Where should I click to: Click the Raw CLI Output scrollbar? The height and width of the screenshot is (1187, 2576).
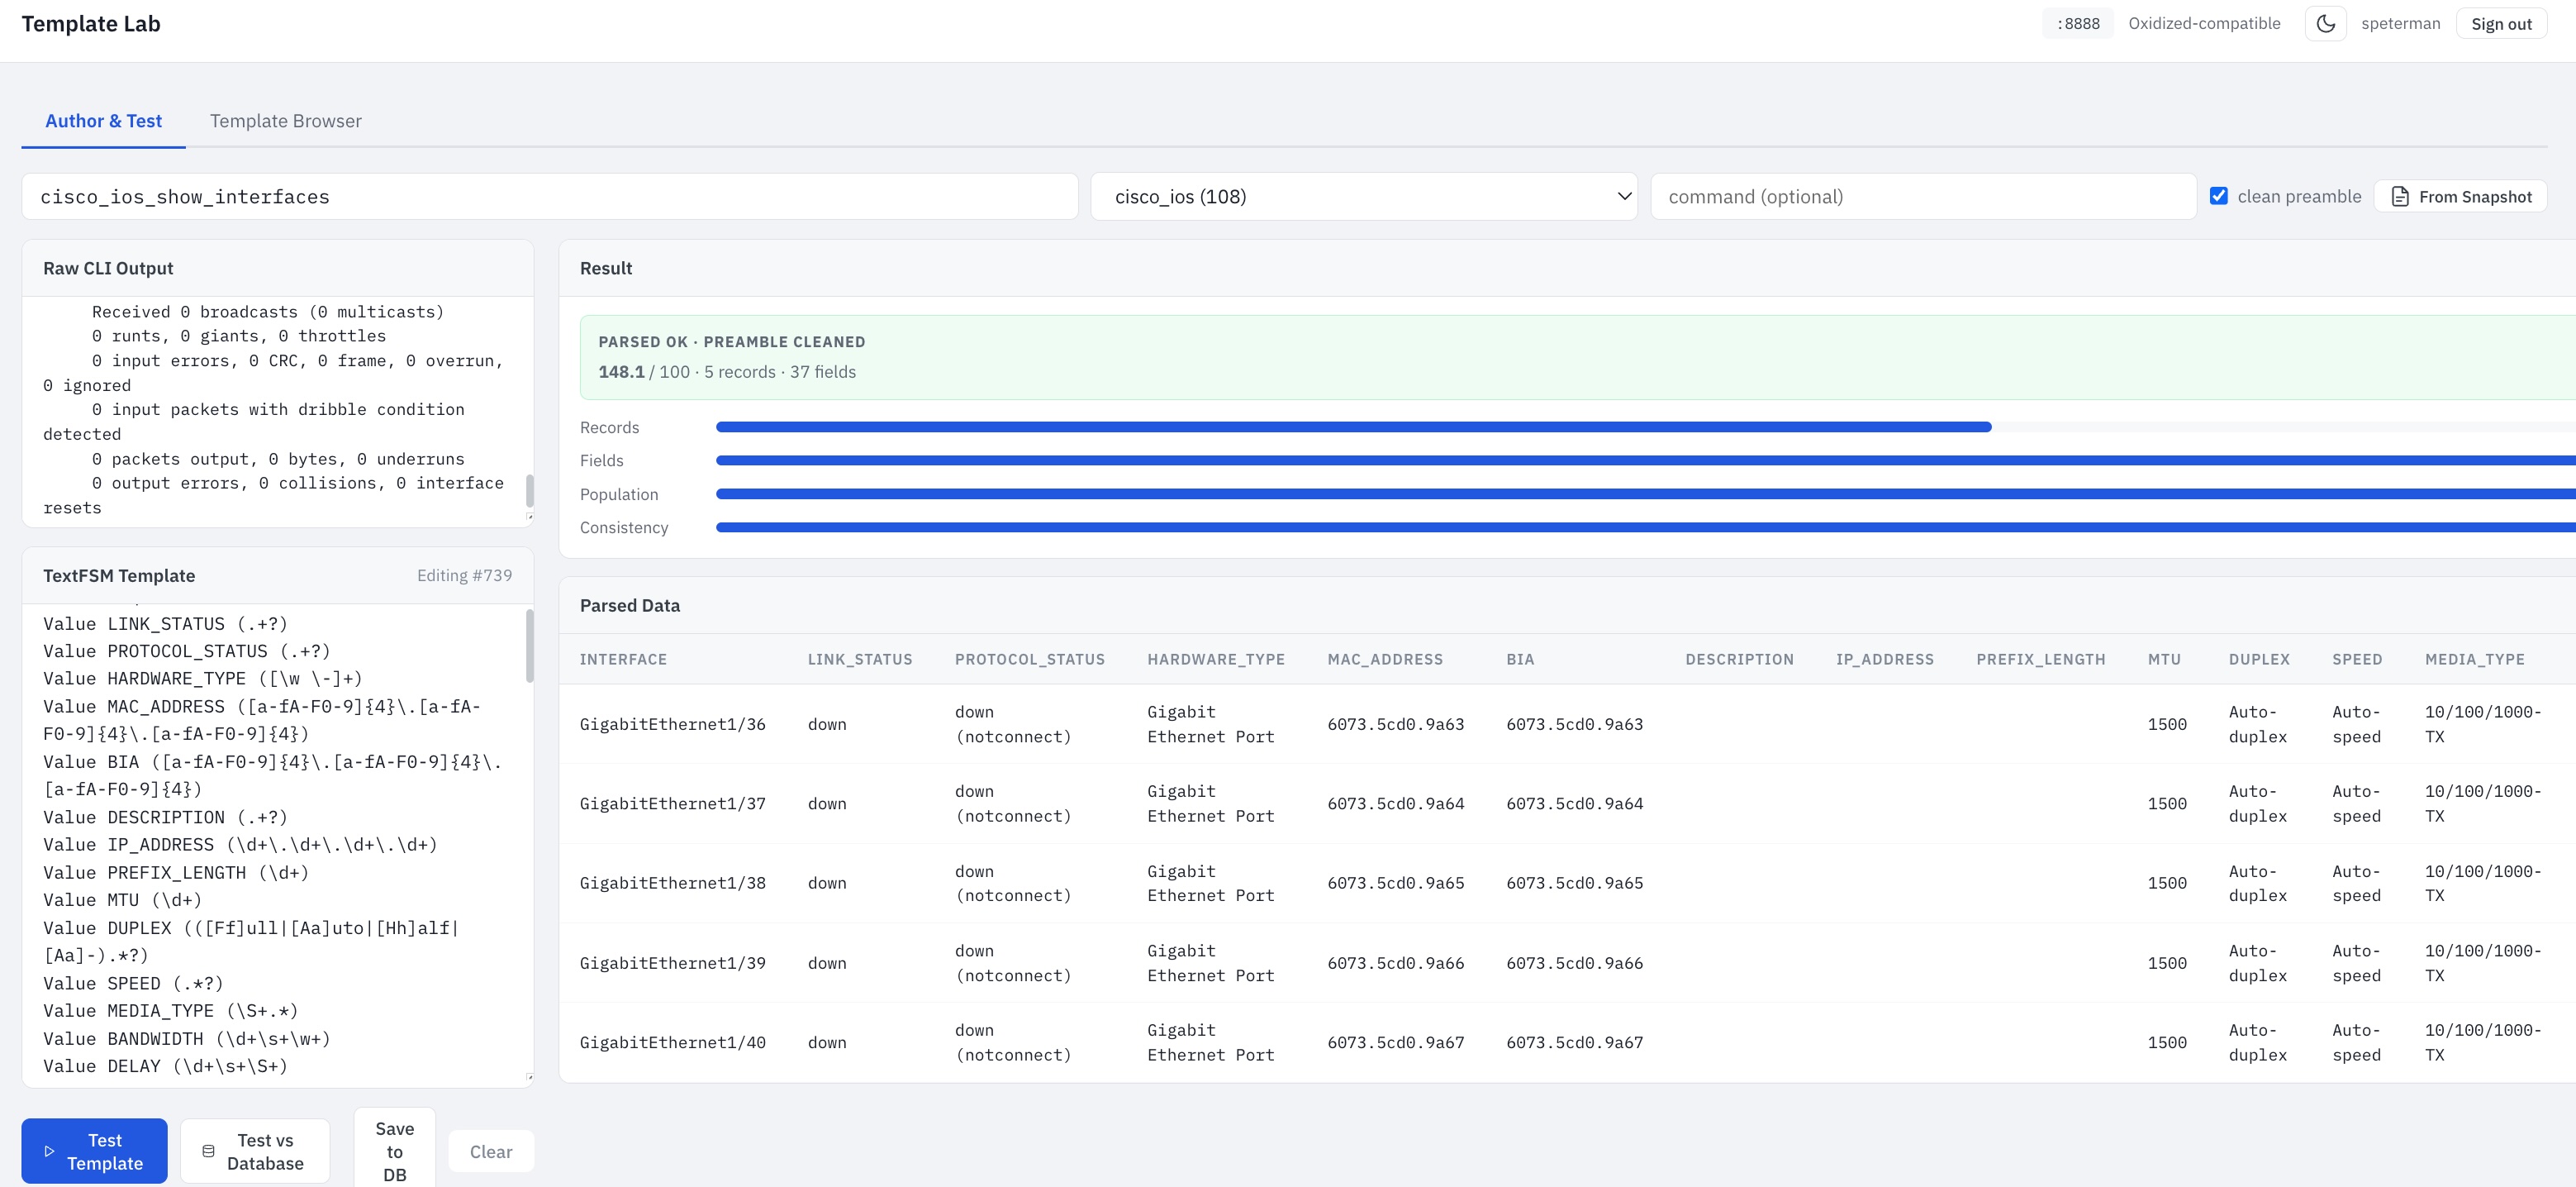[x=529, y=490]
